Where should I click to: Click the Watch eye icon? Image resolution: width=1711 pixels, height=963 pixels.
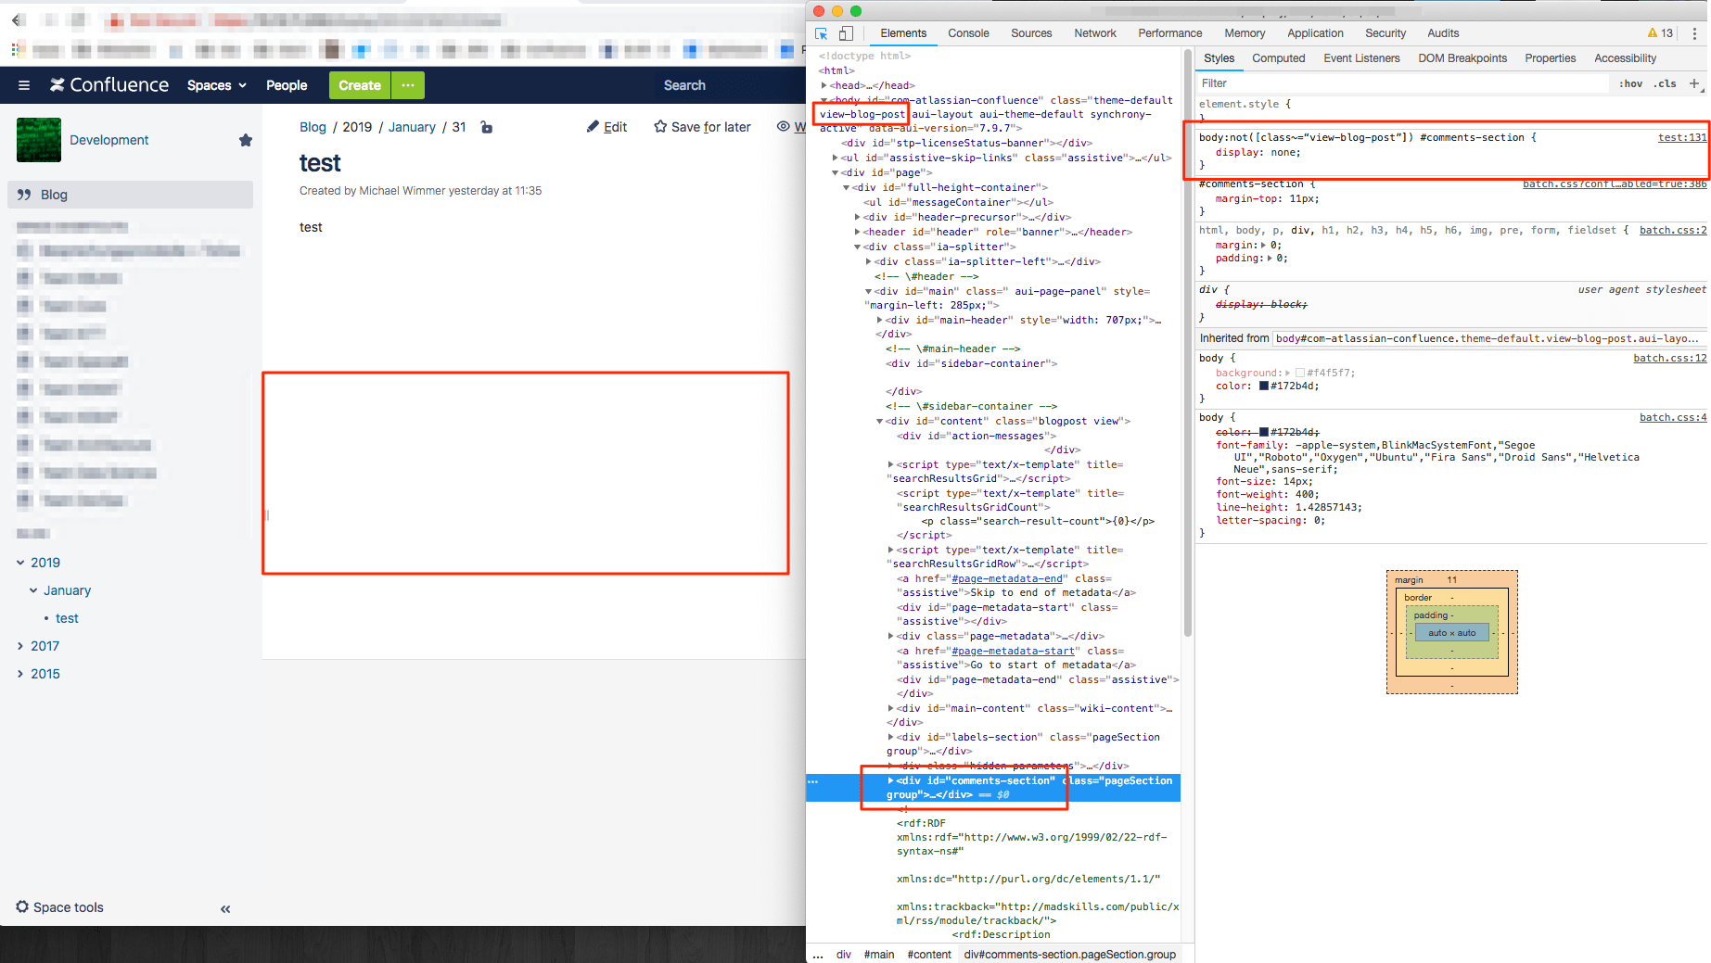pos(784,127)
